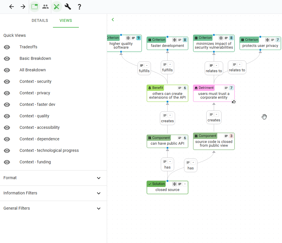Expand the Format section
Viewport: 282px width, 243px height.
coord(54,178)
